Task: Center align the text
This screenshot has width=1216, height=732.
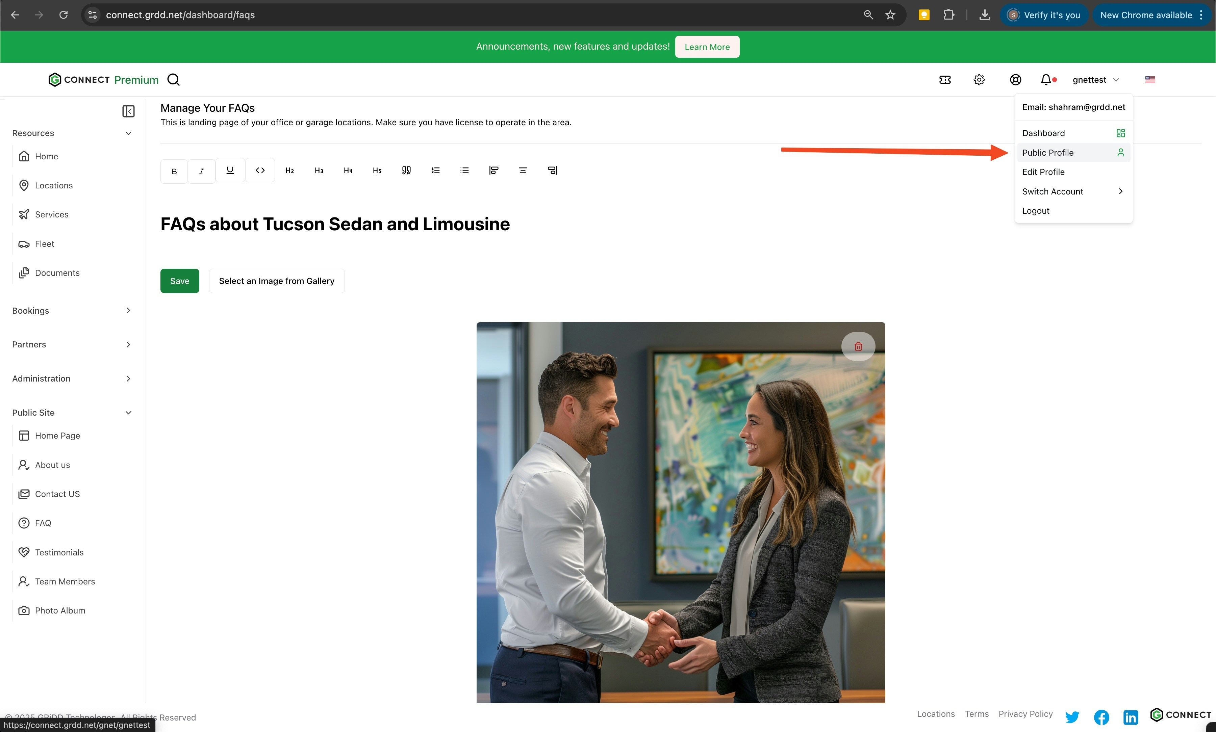Action: (x=523, y=170)
